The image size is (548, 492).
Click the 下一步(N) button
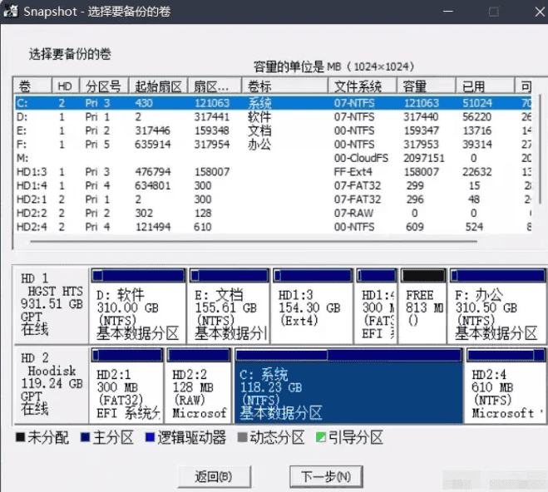tap(326, 476)
